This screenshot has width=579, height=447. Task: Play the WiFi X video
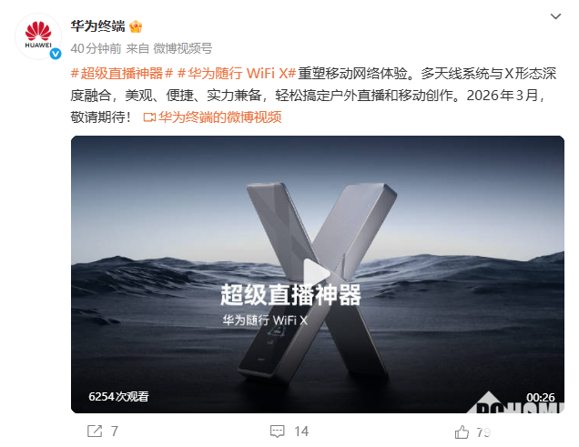click(316, 274)
